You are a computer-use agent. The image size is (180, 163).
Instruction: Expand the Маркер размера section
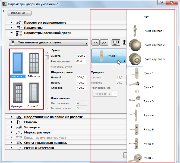pyautogui.click(x=11, y=132)
